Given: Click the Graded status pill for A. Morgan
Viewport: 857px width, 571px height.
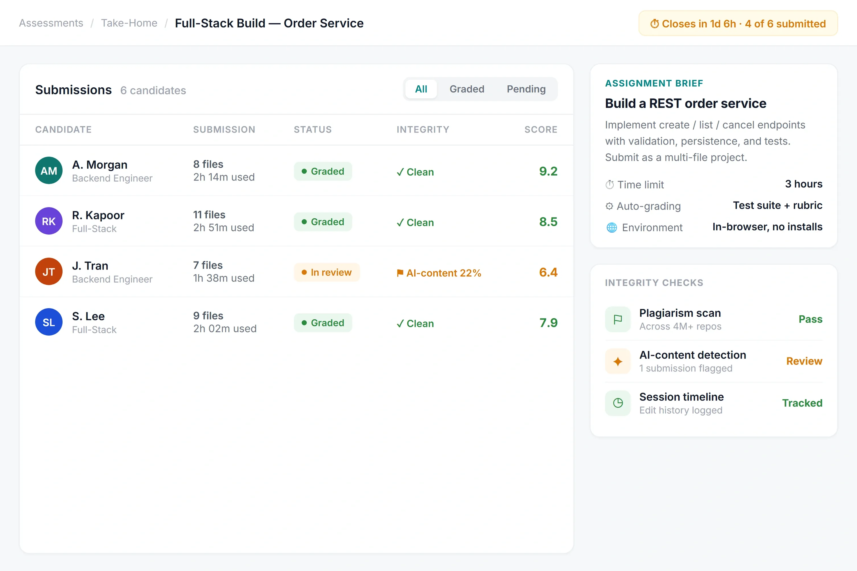Looking at the screenshot, I should [x=323, y=171].
